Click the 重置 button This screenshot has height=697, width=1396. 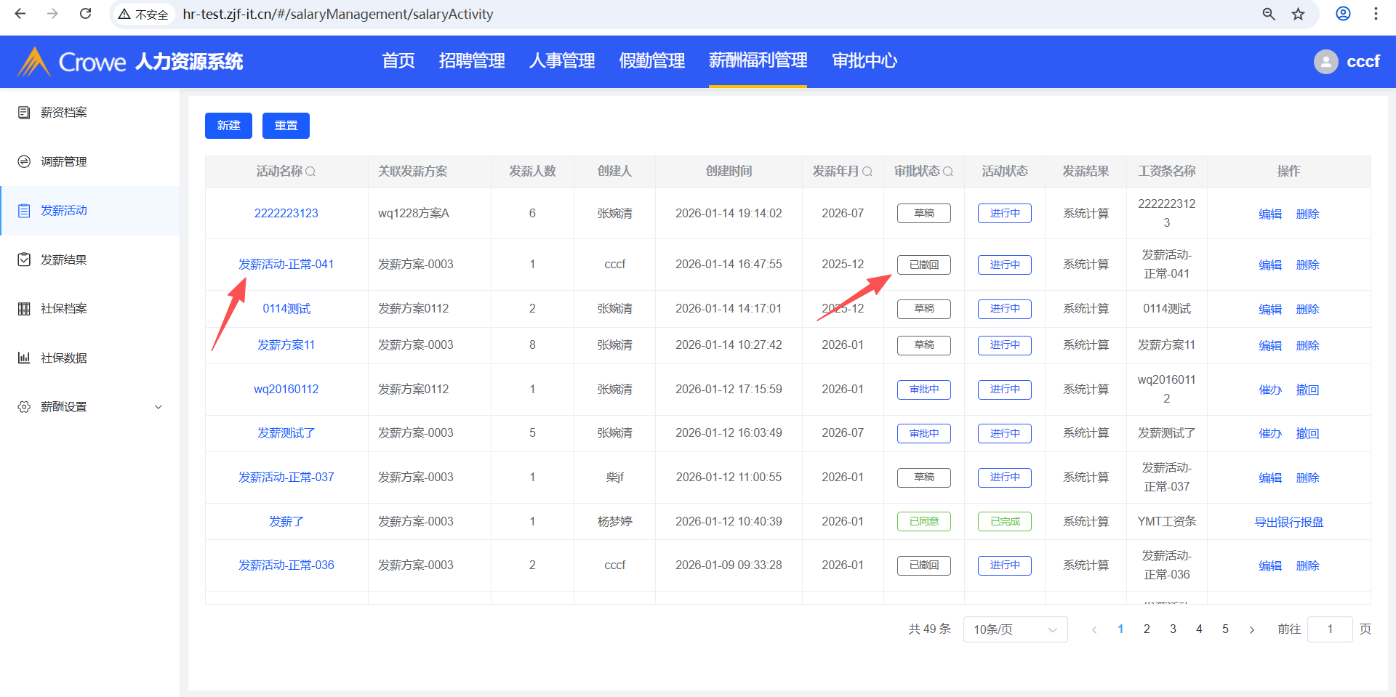pyautogui.click(x=286, y=126)
